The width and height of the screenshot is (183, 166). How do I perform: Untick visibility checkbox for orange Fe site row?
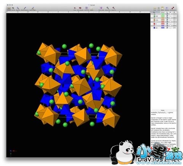pos(167,20)
